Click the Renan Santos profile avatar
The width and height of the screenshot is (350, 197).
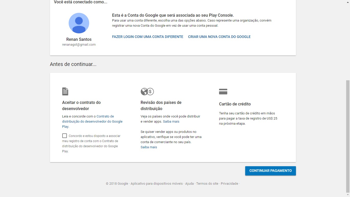tap(79, 23)
